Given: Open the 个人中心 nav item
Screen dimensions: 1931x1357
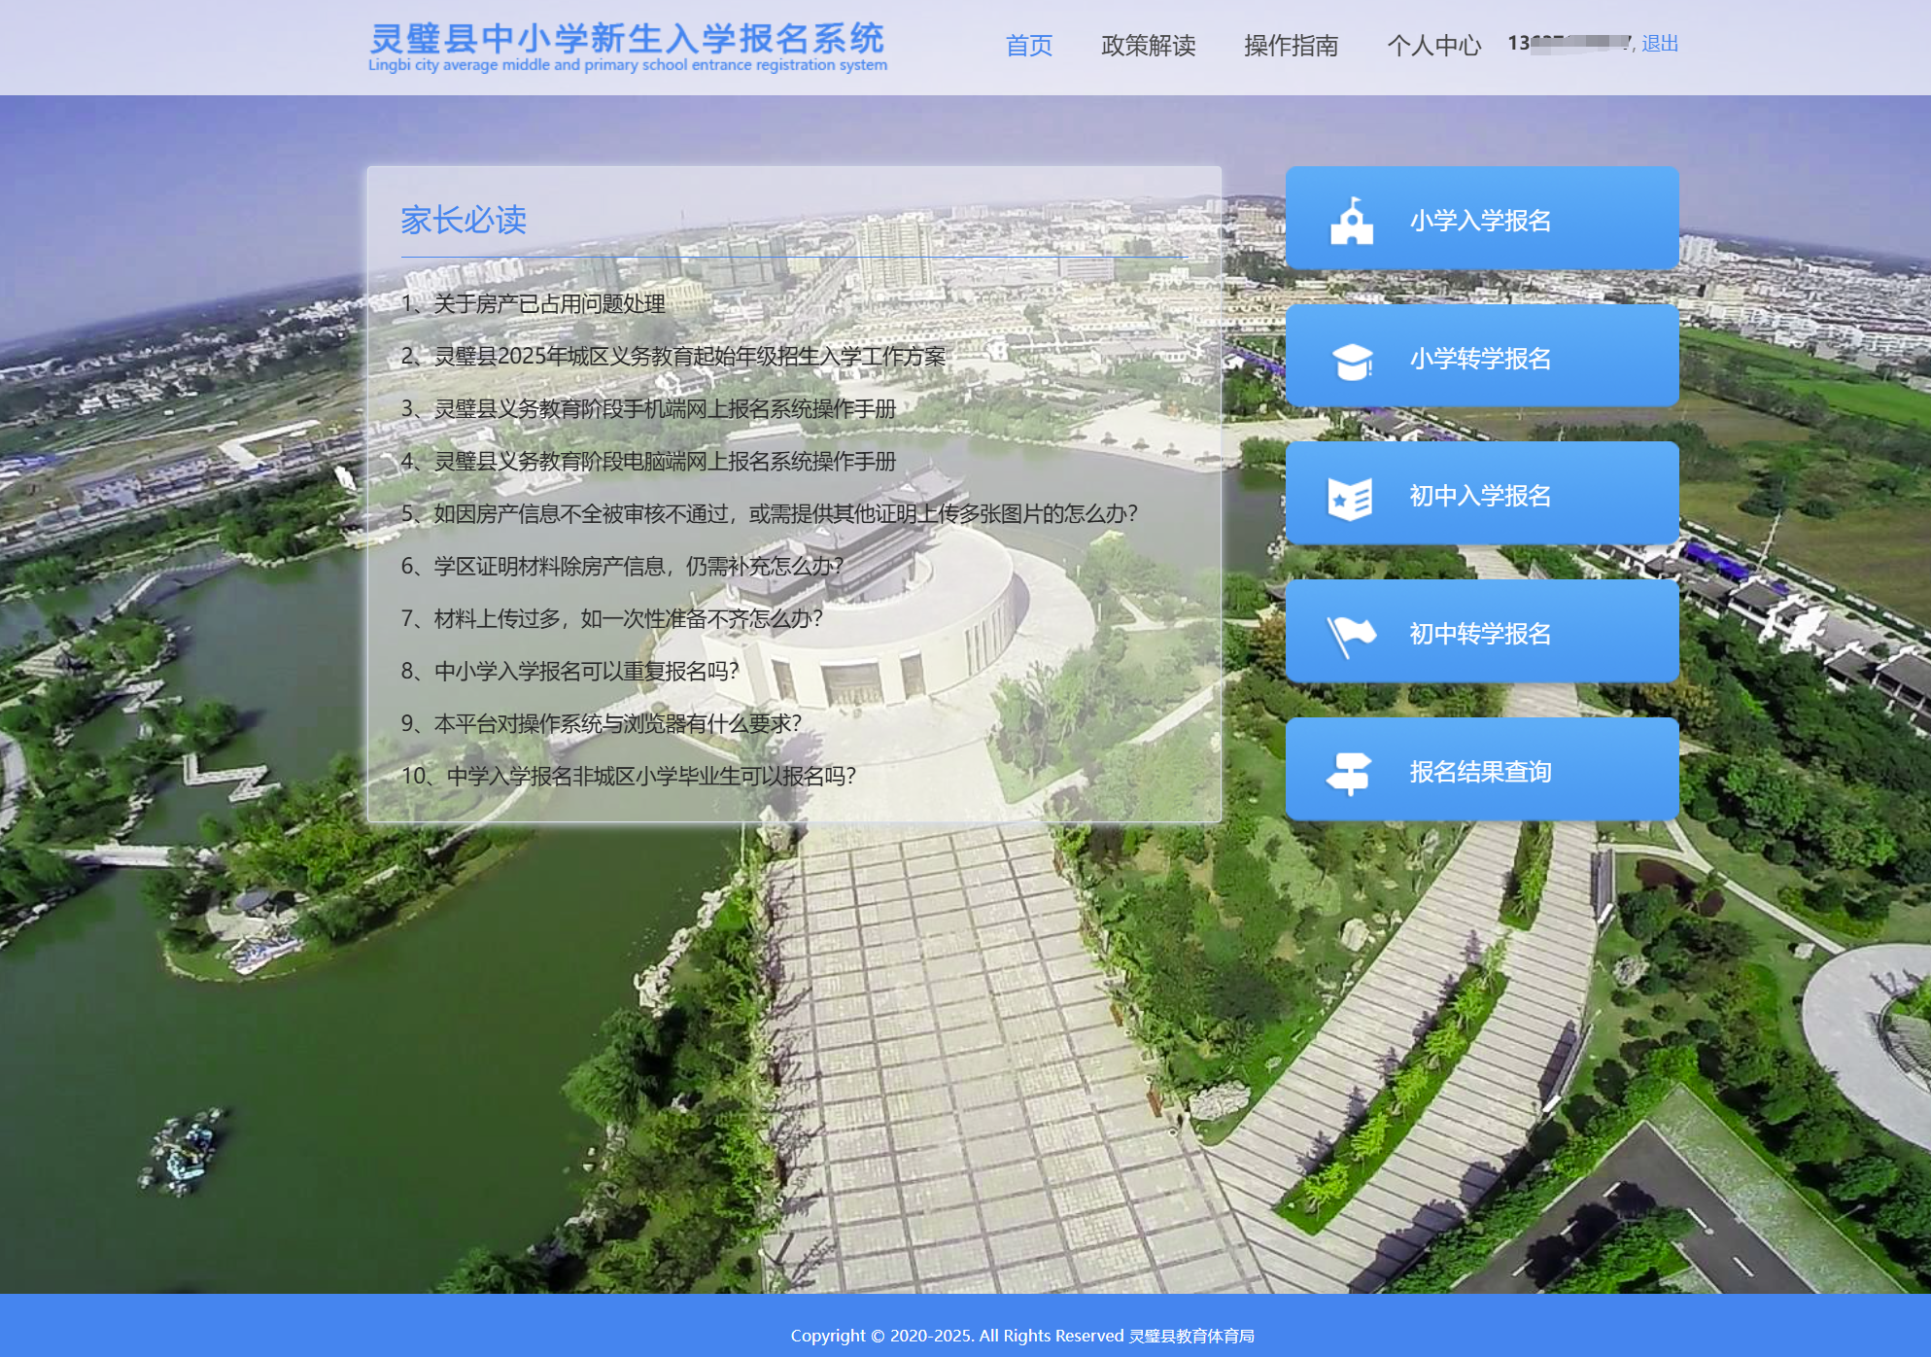Looking at the screenshot, I should (1433, 45).
